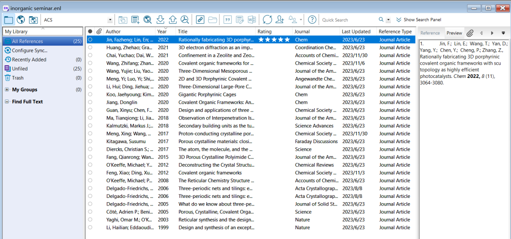Click the Activity Feed people icon
511x239 pixels.
point(293,20)
